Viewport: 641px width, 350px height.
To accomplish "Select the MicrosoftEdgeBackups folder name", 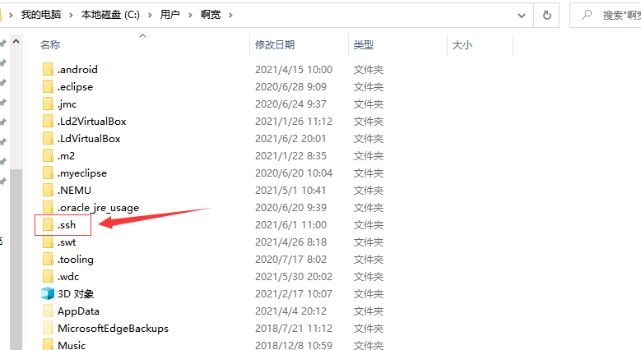I will (x=113, y=329).
